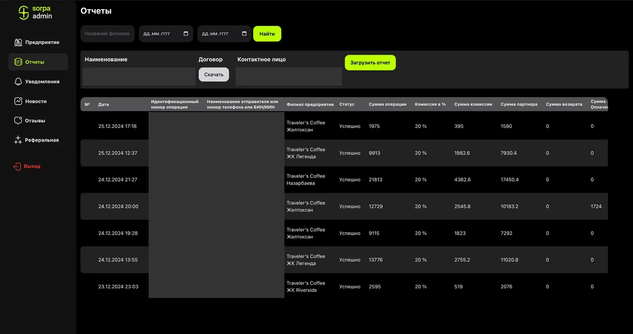Click the Traveler's Coffee Назарбаева branch cell
This screenshot has width=633, height=334.
click(x=306, y=180)
